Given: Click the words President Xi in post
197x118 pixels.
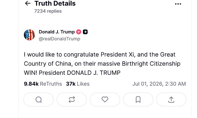Looking at the screenshot, I should coord(118,55).
